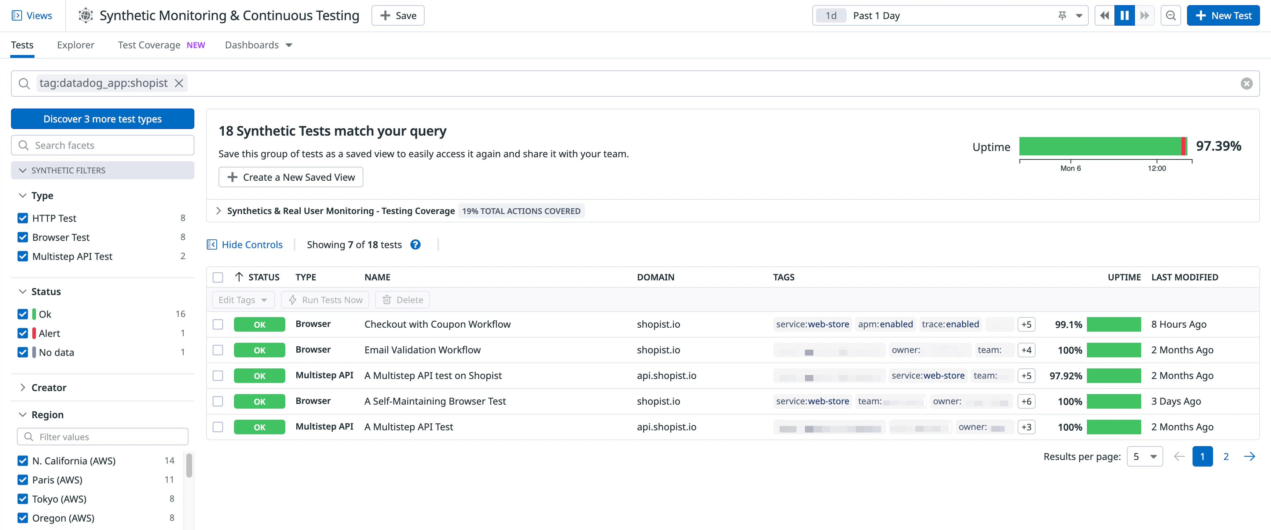Click the Delete tests button
This screenshot has height=530, width=1271.
(x=403, y=300)
